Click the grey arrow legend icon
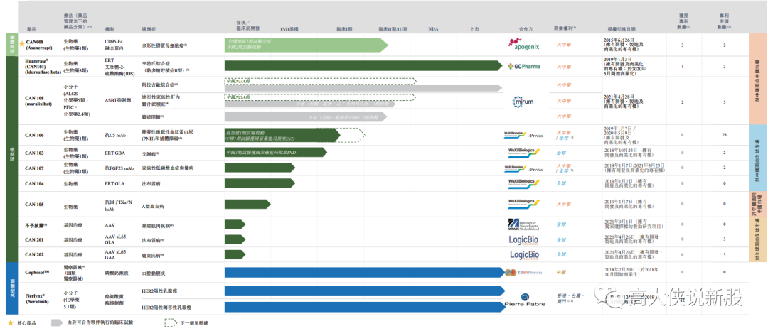This screenshot has width=768, height=331. [x=58, y=322]
